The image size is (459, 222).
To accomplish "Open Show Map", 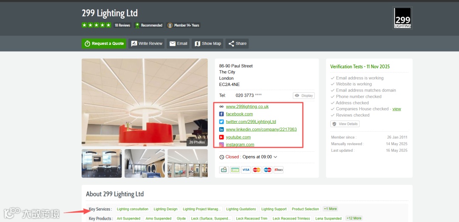I will pos(207,44).
